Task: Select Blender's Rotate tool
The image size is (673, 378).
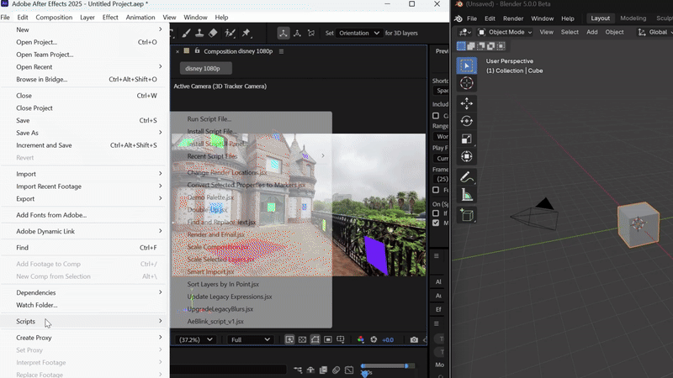Action: pos(467,121)
